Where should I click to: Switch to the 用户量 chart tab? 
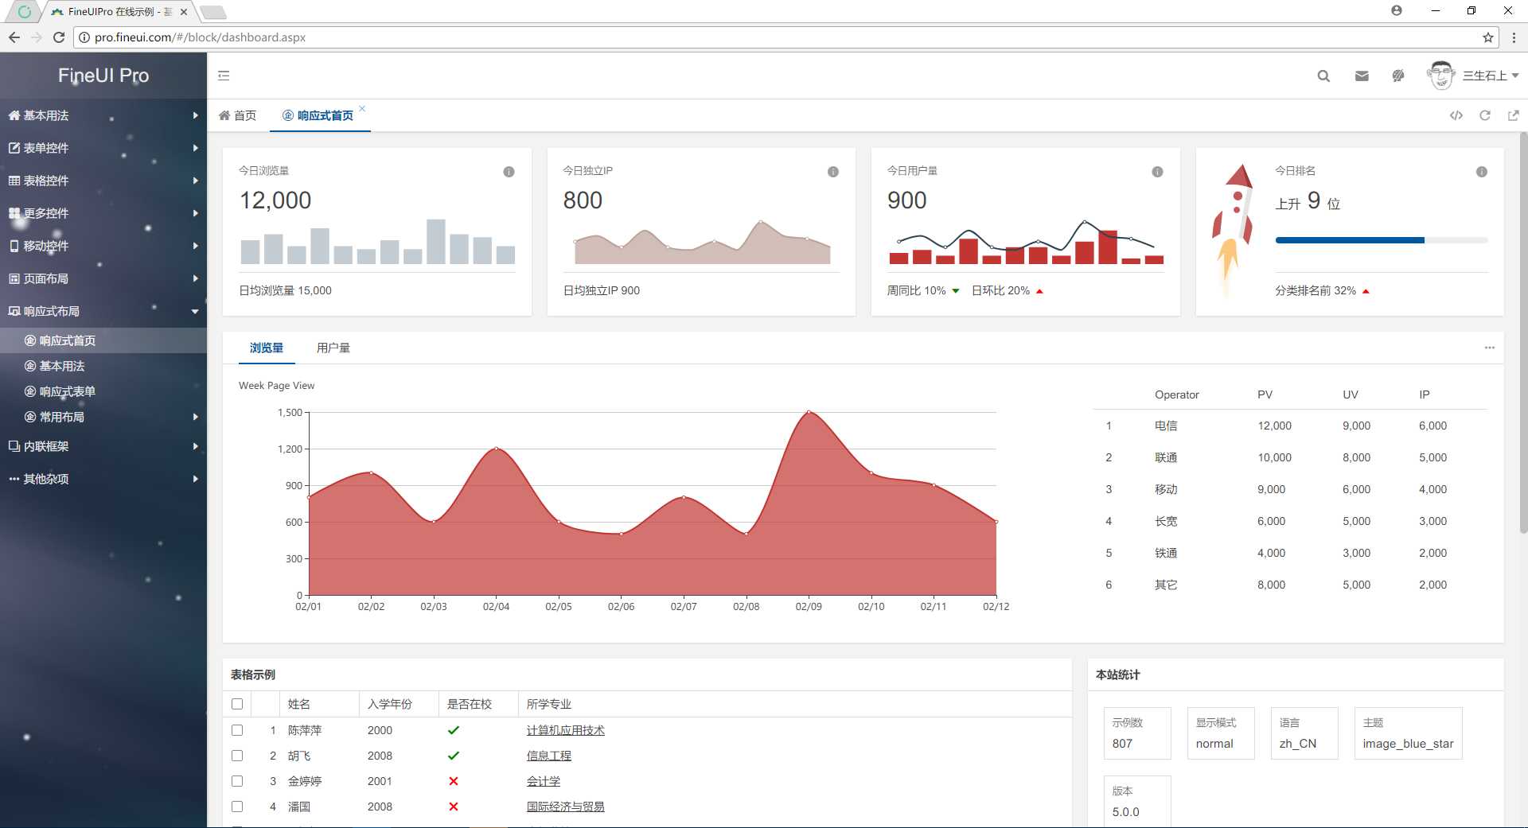[x=333, y=348]
